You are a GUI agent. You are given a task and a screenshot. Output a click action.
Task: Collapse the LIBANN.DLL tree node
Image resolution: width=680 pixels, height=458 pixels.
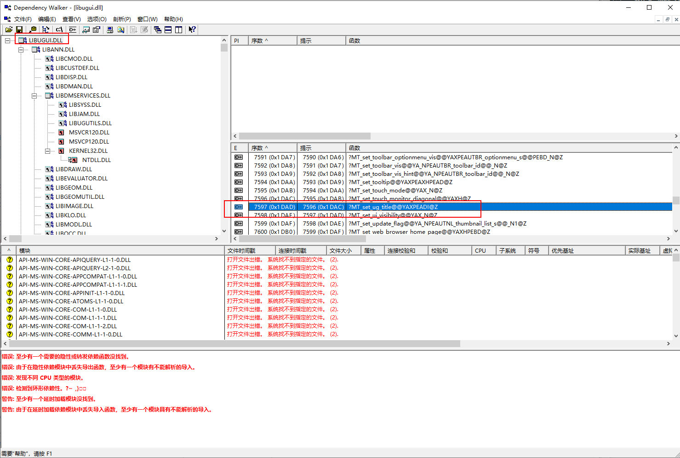point(21,50)
